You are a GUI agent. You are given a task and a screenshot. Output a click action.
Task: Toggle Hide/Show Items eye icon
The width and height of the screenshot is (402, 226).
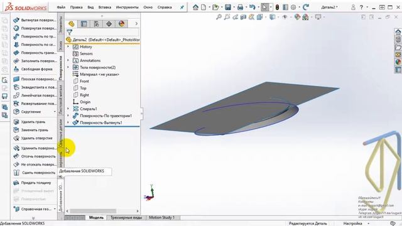point(285,17)
